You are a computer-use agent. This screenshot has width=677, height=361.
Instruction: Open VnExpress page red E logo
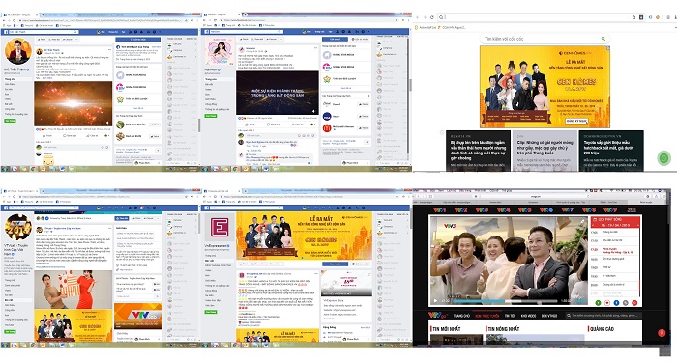click(x=220, y=228)
